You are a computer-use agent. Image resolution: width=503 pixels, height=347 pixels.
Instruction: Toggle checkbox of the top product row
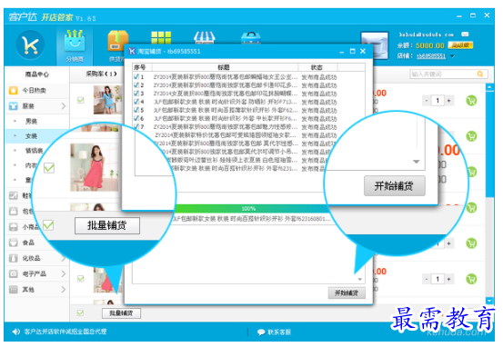coord(81,101)
